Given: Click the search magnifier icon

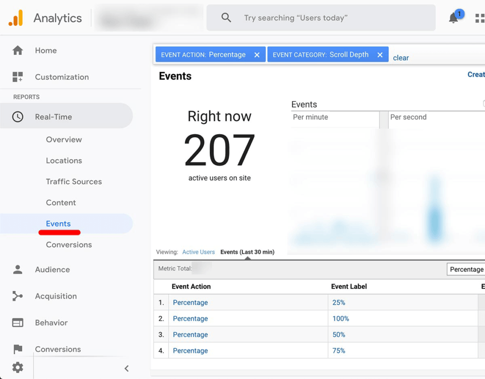Looking at the screenshot, I should tap(226, 18).
